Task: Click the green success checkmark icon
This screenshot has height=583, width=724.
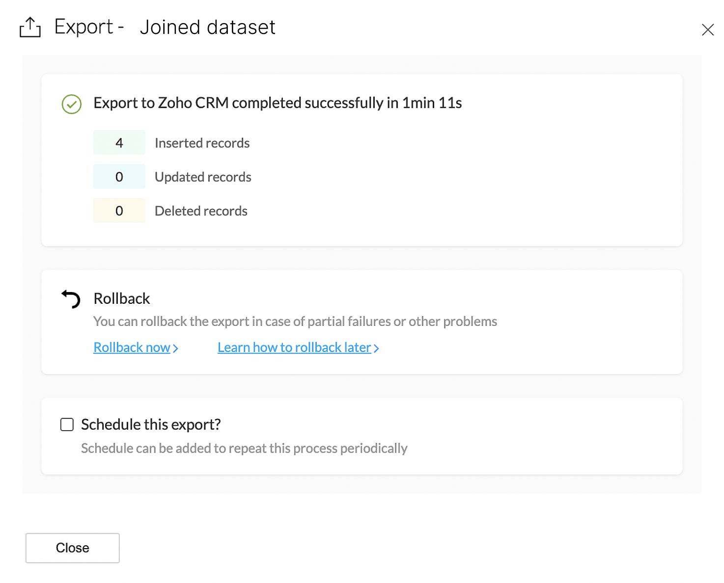Action: pos(72,104)
